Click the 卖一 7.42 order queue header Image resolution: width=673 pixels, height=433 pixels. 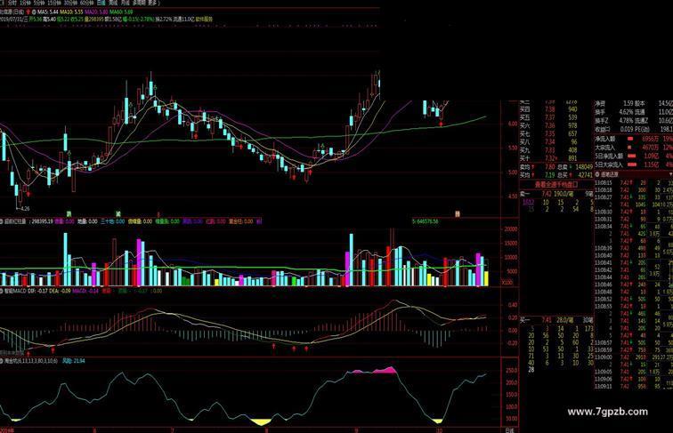556,194
